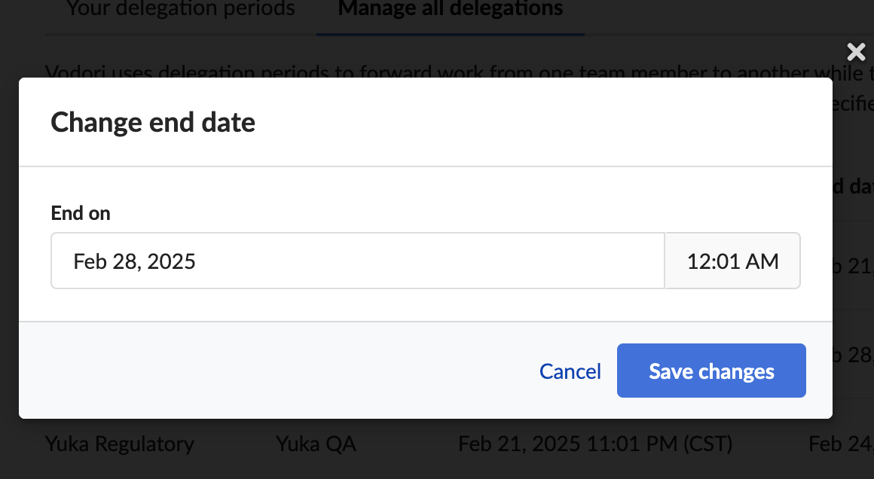Click the Feb 28, 2025 date field
The image size is (874, 479).
(357, 261)
